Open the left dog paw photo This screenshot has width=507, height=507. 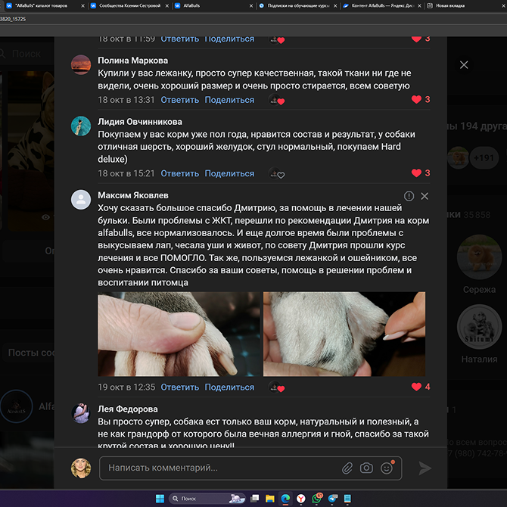point(179,334)
